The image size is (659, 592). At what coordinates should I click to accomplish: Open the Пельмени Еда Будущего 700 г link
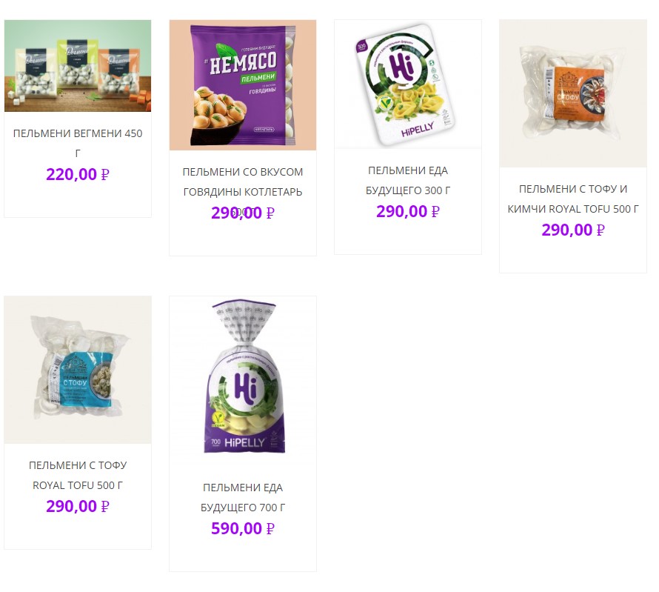(x=243, y=497)
